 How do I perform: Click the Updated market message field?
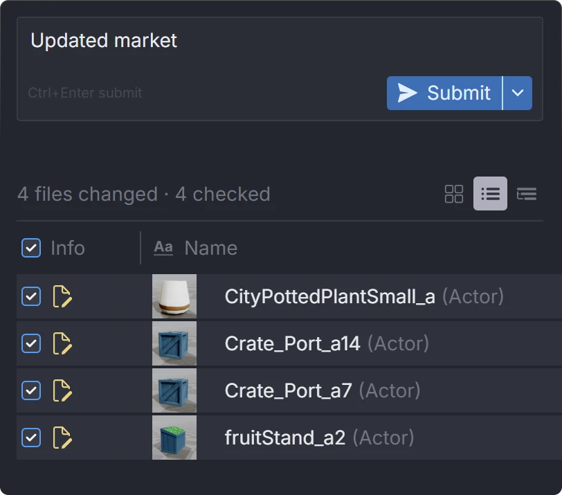(x=280, y=69)
